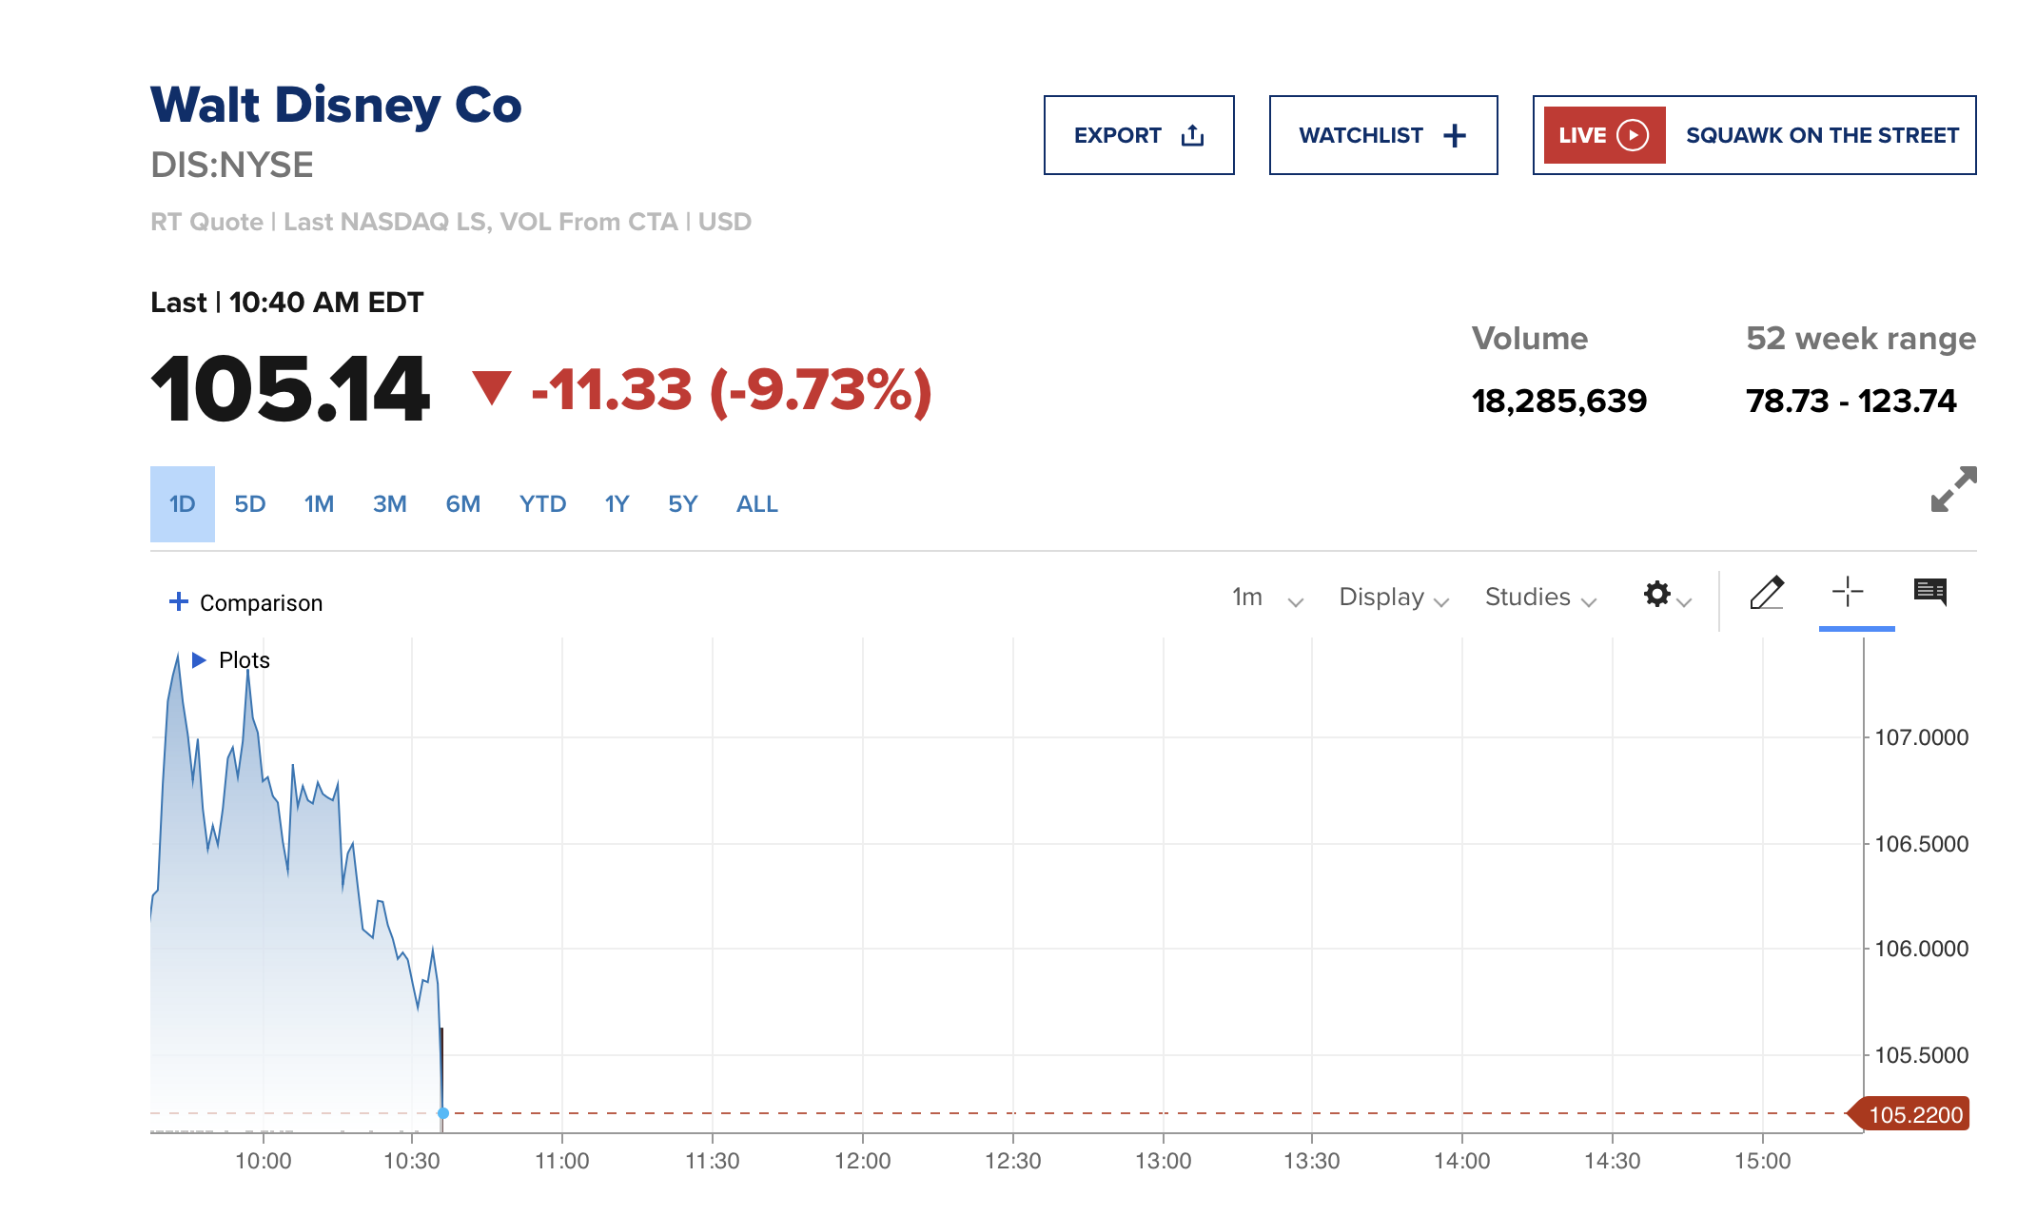This screenshot has width=2017, height=1216.
Task: Select the YTD range tab
Action: 542,504
